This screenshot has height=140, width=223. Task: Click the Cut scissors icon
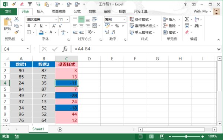coord(16,19)
